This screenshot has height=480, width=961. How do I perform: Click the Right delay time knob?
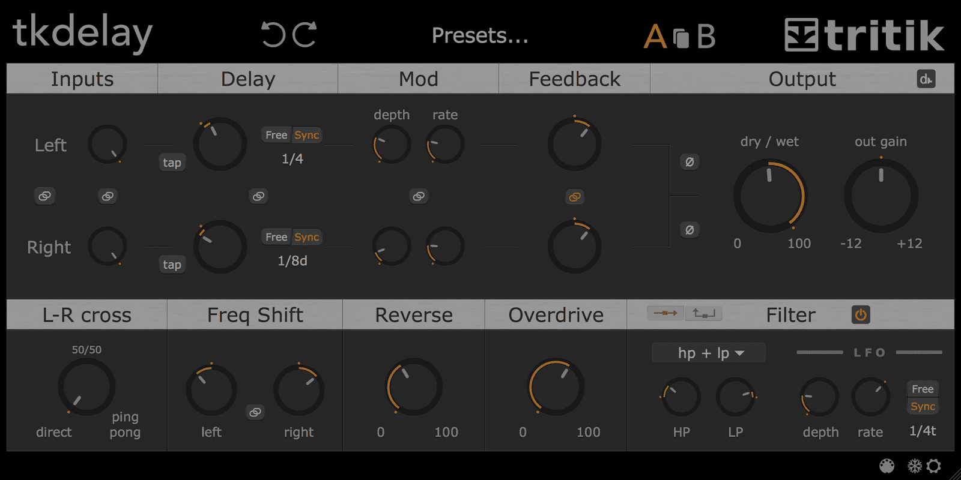[x=220, y=247]
